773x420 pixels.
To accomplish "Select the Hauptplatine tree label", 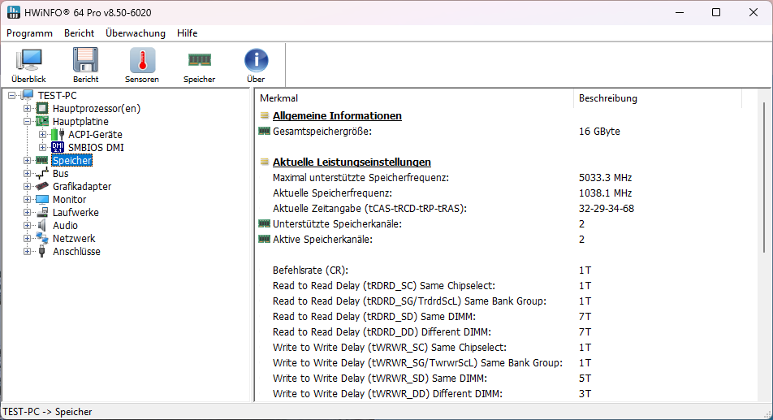I will 80,121.
